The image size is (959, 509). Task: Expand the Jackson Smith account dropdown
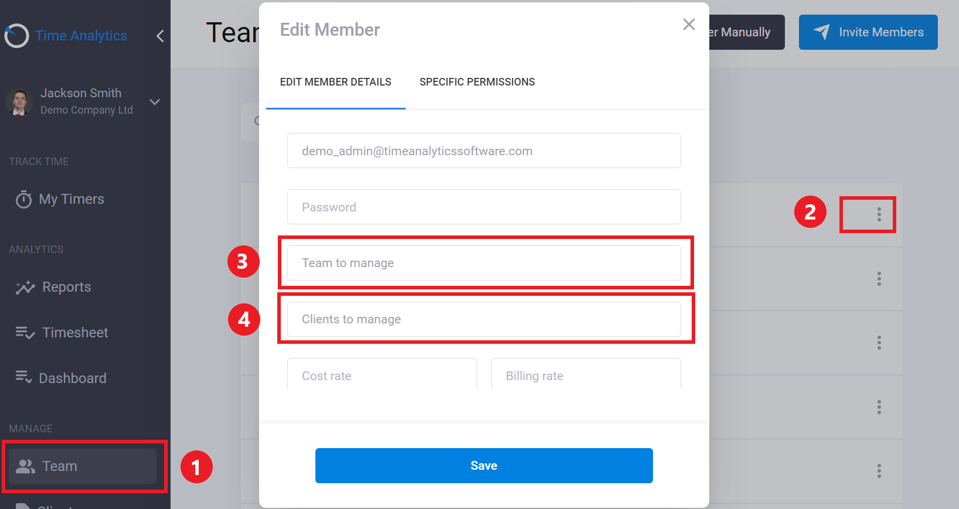point(155,102)
